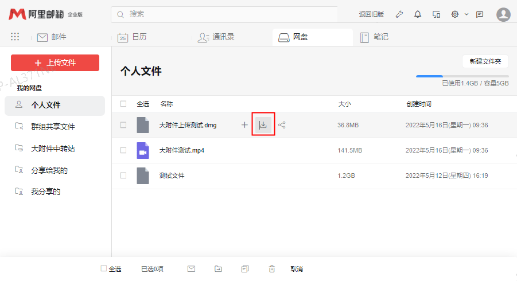Click the 搜索 search field
The image size is (517, 281).
tap(224, 14)
